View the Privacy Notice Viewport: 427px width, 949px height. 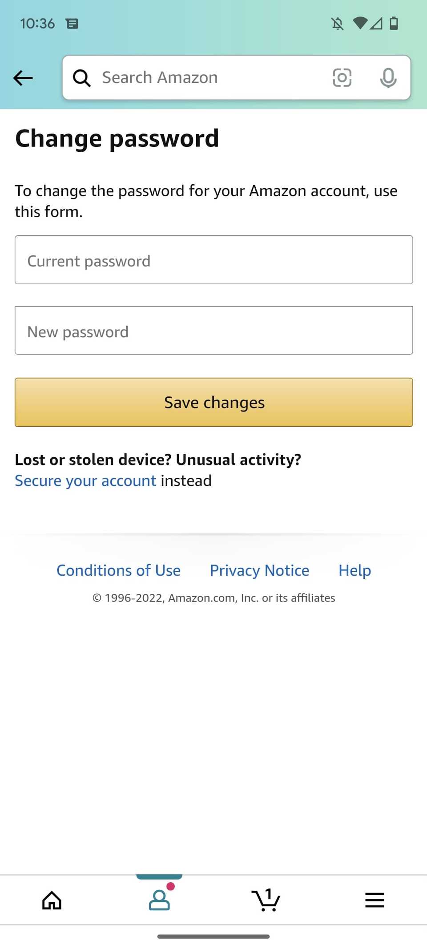(x=259, y=570)
